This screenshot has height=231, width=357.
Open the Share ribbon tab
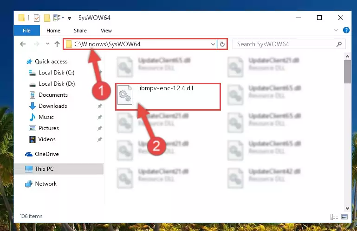[80, 31]
